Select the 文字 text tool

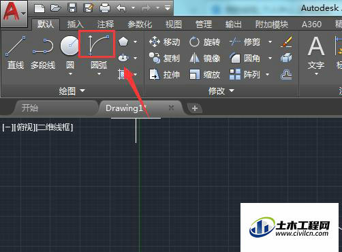316,52
